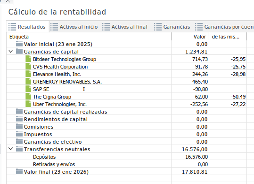This screenshot has height=184, width=254.
Task: Click the Ganancias de capital realizadas folder icon
Action: pos(19,112)
